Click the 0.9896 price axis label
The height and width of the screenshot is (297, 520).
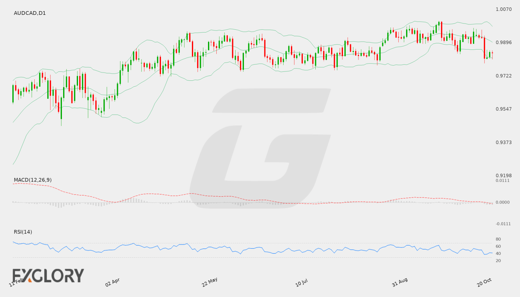[x=504, y=42]
